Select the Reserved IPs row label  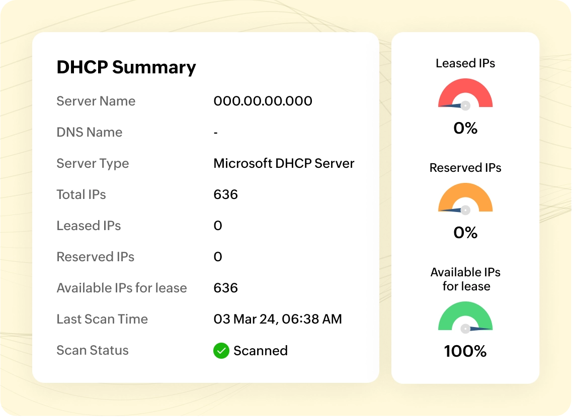pos(95,257)
